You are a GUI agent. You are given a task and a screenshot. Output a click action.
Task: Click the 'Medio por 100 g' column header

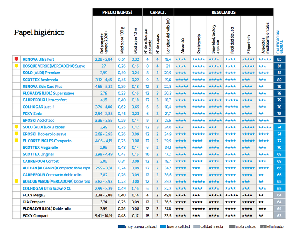click(x=122, y=40)
